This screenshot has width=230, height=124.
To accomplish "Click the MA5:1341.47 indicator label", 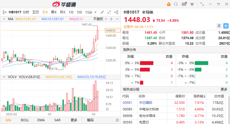I will [26, 19].
